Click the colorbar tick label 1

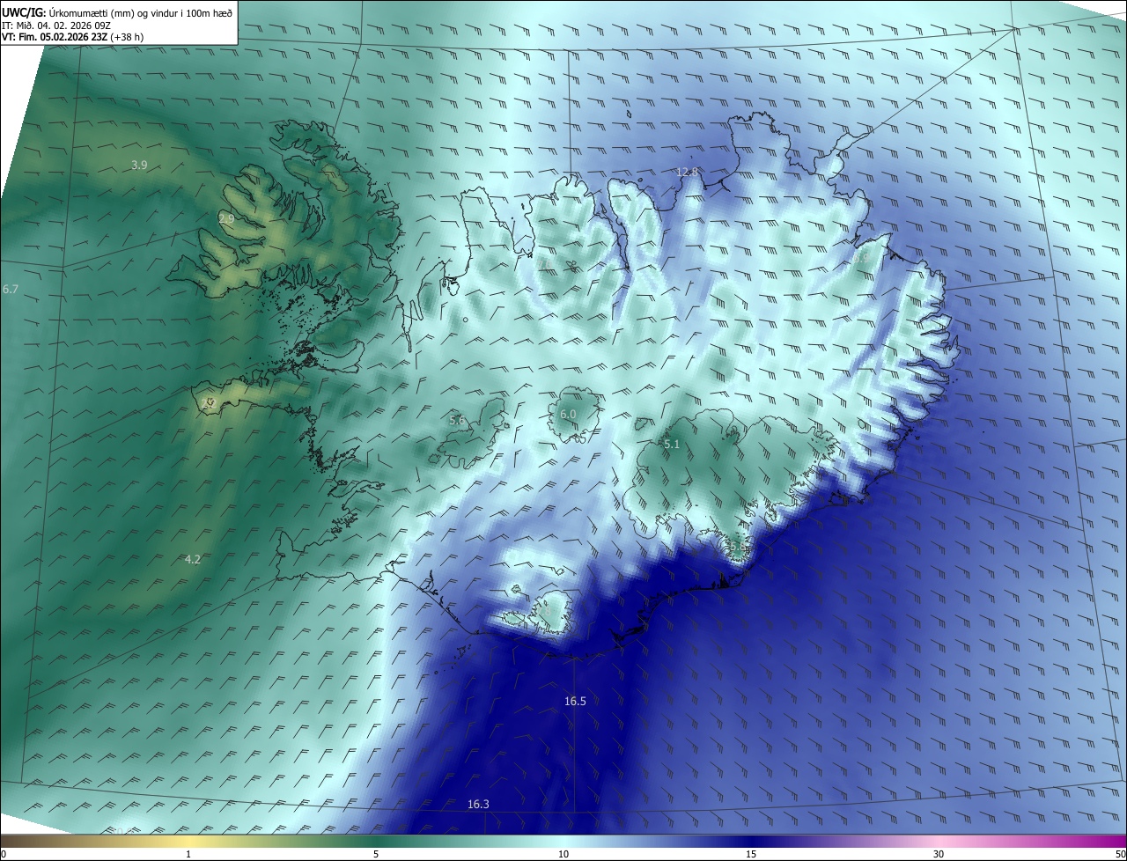188,854
